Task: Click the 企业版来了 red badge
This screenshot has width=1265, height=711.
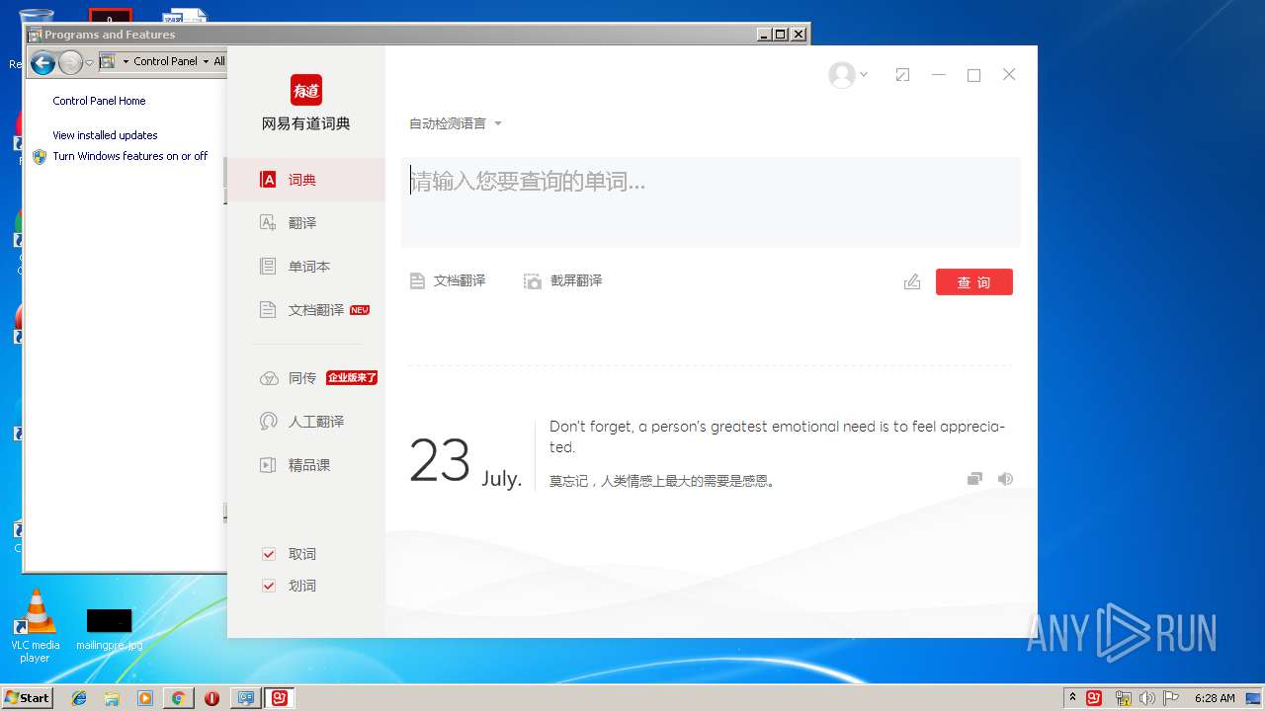Action: (x=352, y=378)
